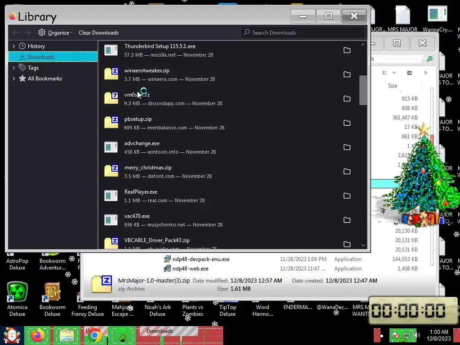Select Tags in the sidebar
Viewport: 460px width, 345px height.
click(33, 68)
